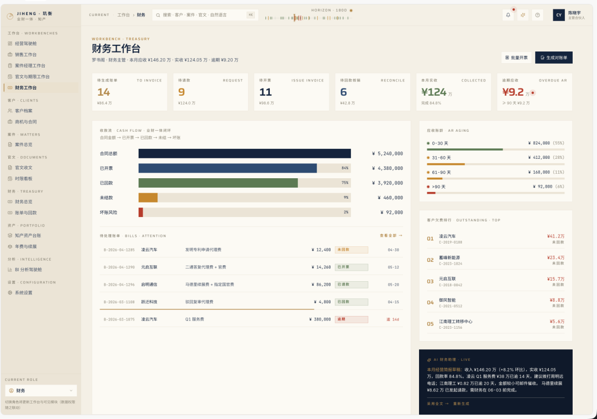
Task: Click the icon beside 年费与续展
Action: point(10,246)
